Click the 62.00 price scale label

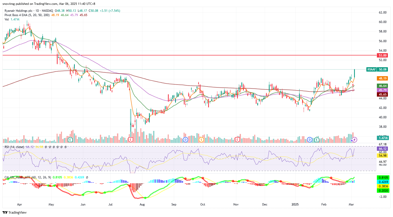383,13
